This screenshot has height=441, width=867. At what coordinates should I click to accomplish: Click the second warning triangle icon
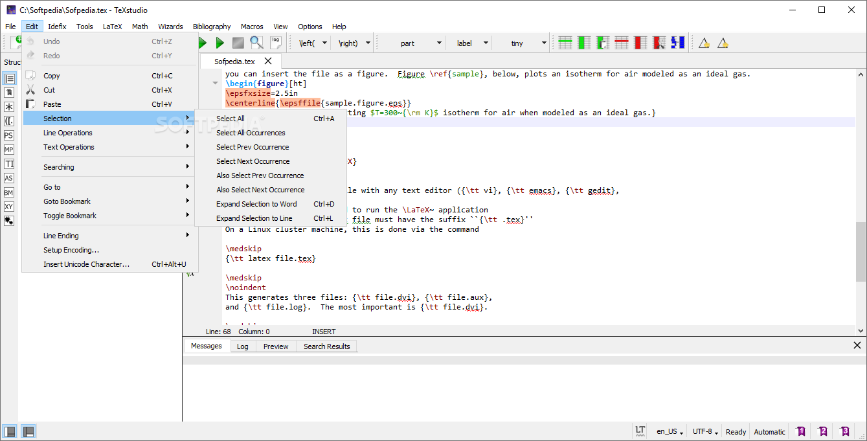[x=723, y=43]
